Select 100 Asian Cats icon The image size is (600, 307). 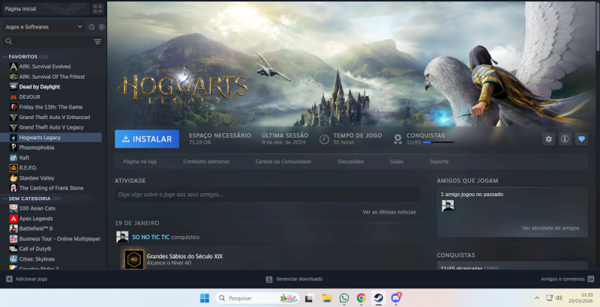[x=13, y=208]
